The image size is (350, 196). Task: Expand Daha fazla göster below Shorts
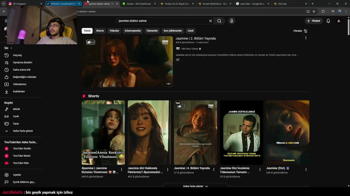[195, 186]
